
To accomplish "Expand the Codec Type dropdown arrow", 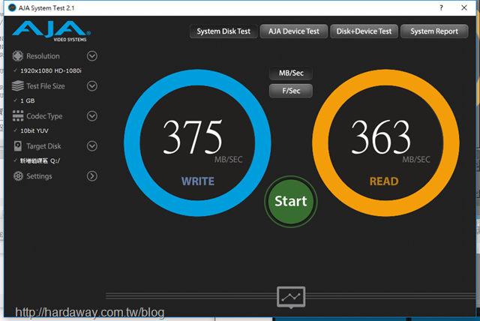I will tap(92, 116).
